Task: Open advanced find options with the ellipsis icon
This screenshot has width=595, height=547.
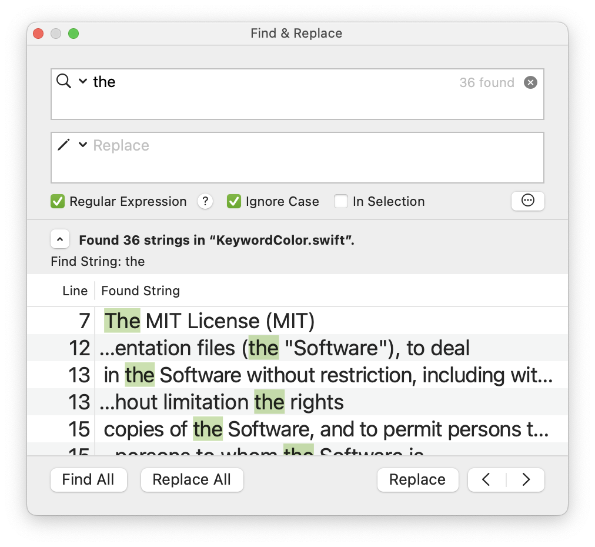Action: point(527,201)
